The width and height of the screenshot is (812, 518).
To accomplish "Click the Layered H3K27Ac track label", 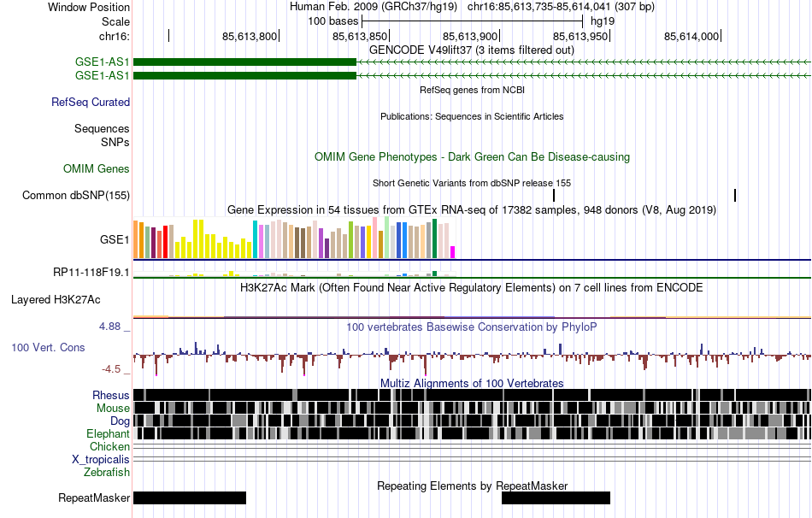I will point(56,299).
